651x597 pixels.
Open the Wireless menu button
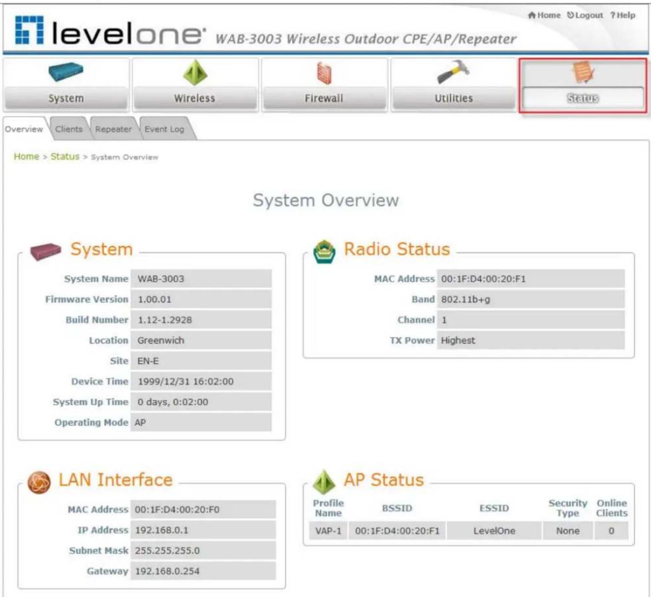(195, 98)
